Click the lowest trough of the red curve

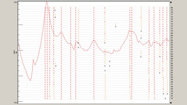[x=30, y=80]
